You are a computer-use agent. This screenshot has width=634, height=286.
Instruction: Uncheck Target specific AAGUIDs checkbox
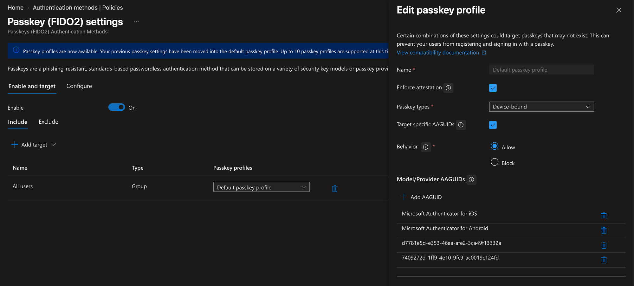(x=493, y=125)
